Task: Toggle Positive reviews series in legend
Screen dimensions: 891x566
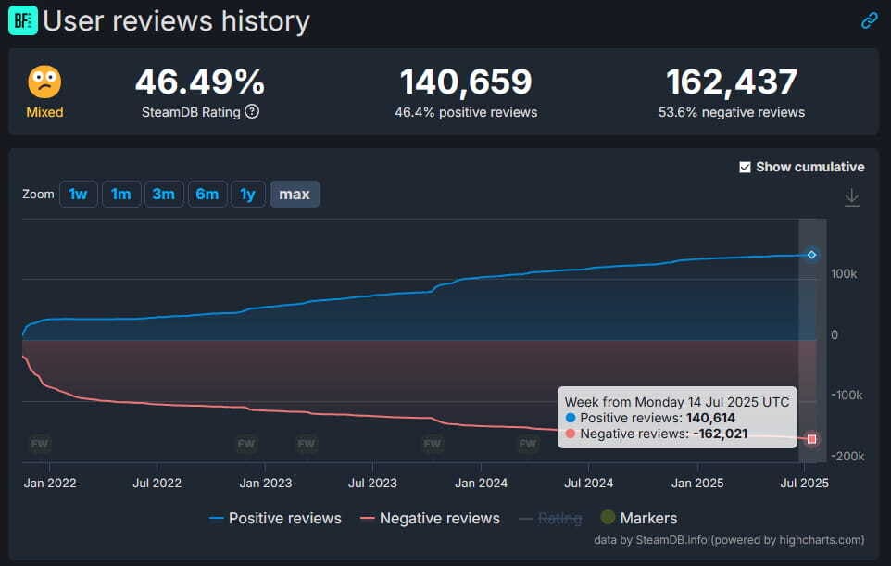Action: [275, 519]
